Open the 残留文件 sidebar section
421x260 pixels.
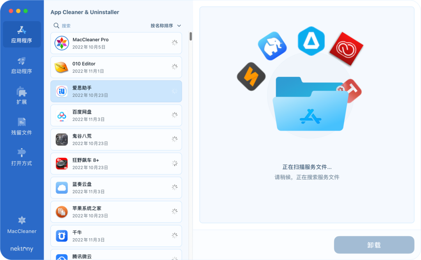point(22,126)
